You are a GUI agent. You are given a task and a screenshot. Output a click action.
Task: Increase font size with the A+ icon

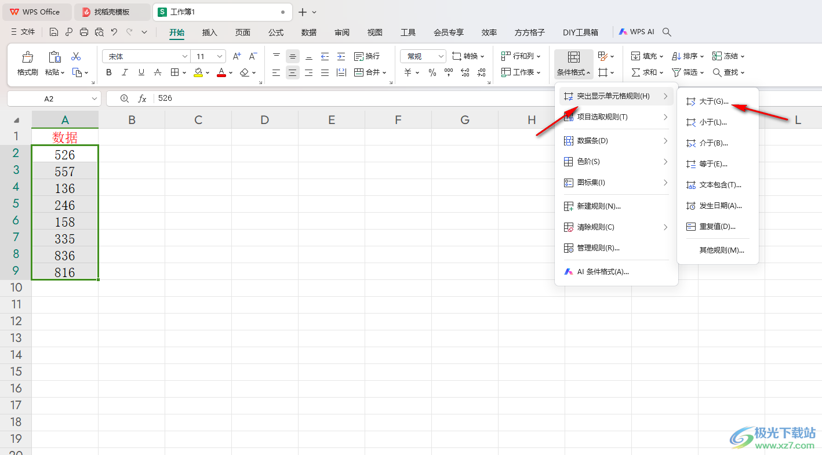click(237, 56)
